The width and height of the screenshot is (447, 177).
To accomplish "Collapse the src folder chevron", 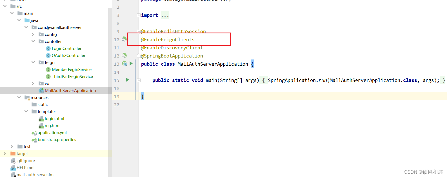I will pyautogui.click(x=5, y=6).
